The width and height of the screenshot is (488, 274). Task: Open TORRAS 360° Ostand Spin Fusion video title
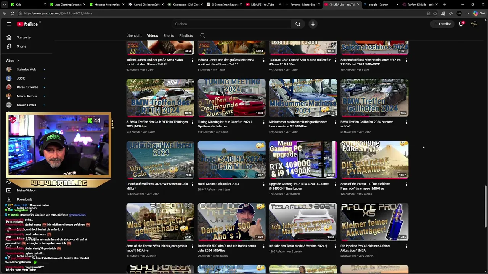(300, 62)
